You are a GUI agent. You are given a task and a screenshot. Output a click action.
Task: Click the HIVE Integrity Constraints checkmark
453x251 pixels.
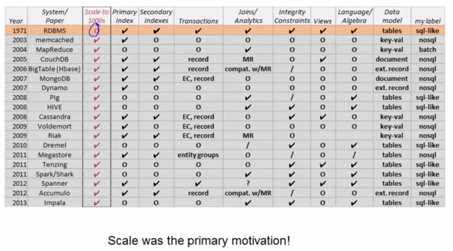point(292,107)
